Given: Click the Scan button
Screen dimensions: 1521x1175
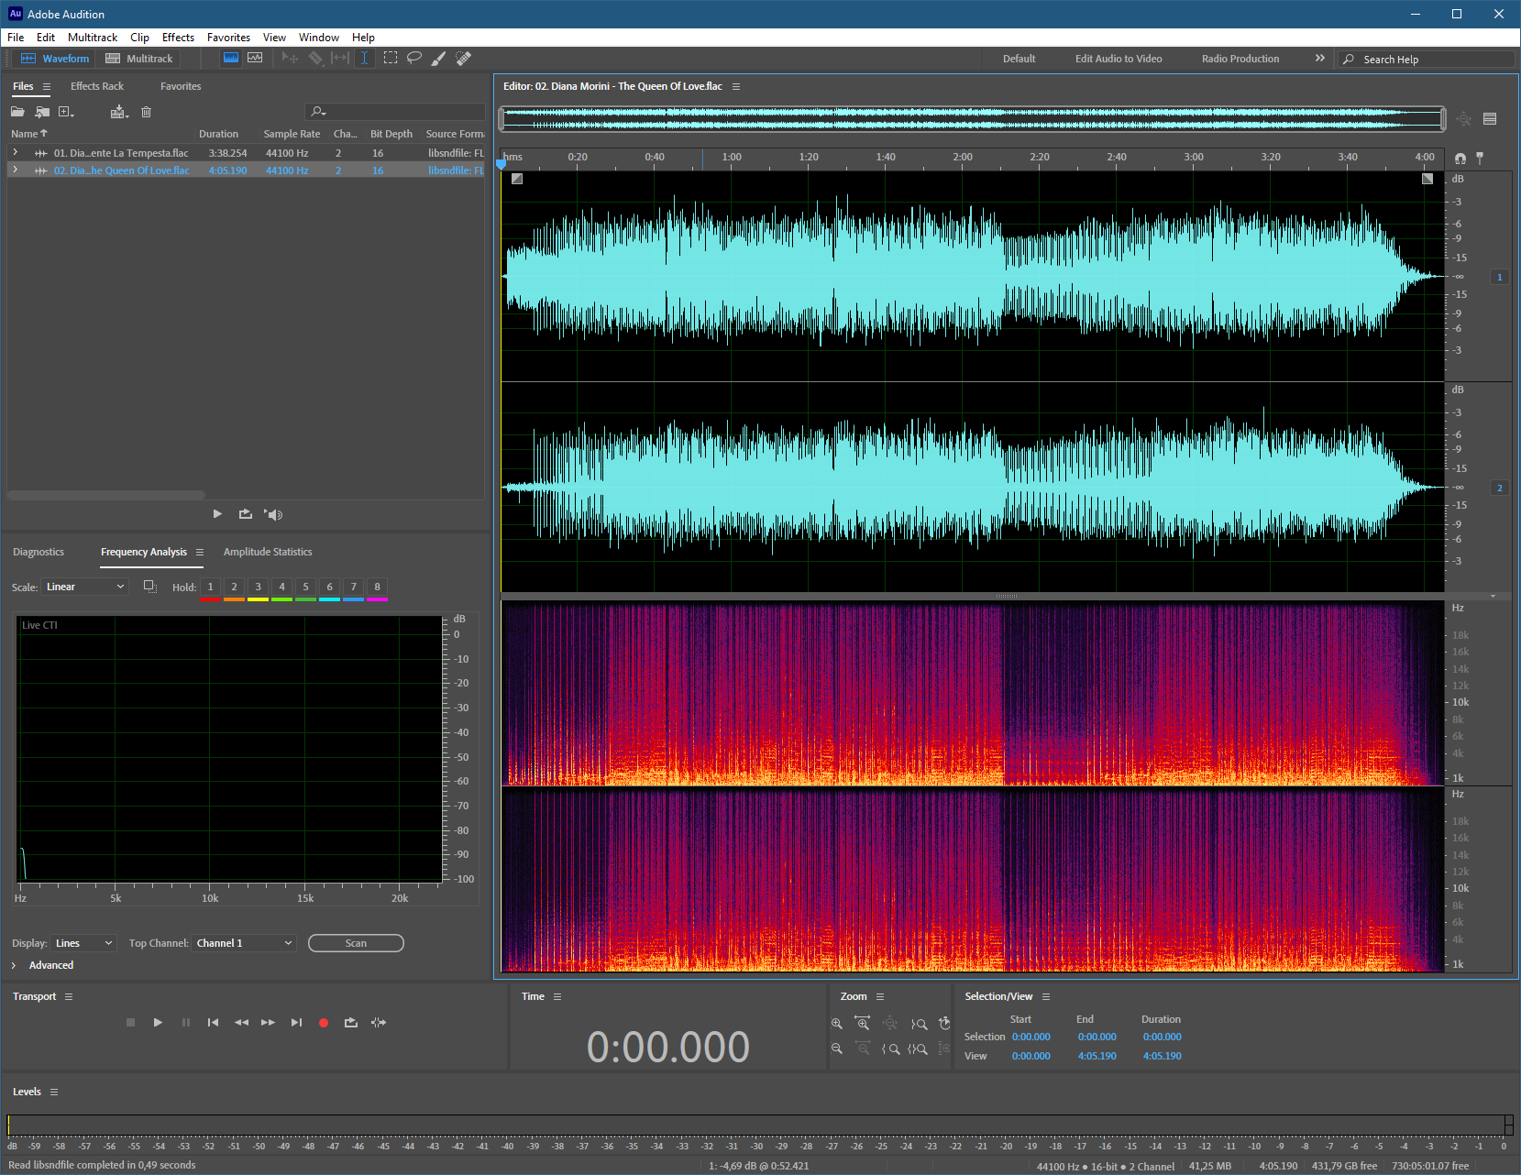Looking at the screenshot, I should point(356,943).
